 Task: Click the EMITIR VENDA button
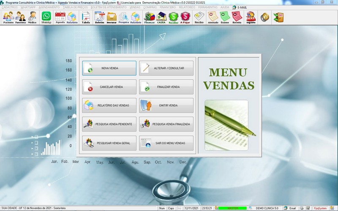tap(166, 105)
